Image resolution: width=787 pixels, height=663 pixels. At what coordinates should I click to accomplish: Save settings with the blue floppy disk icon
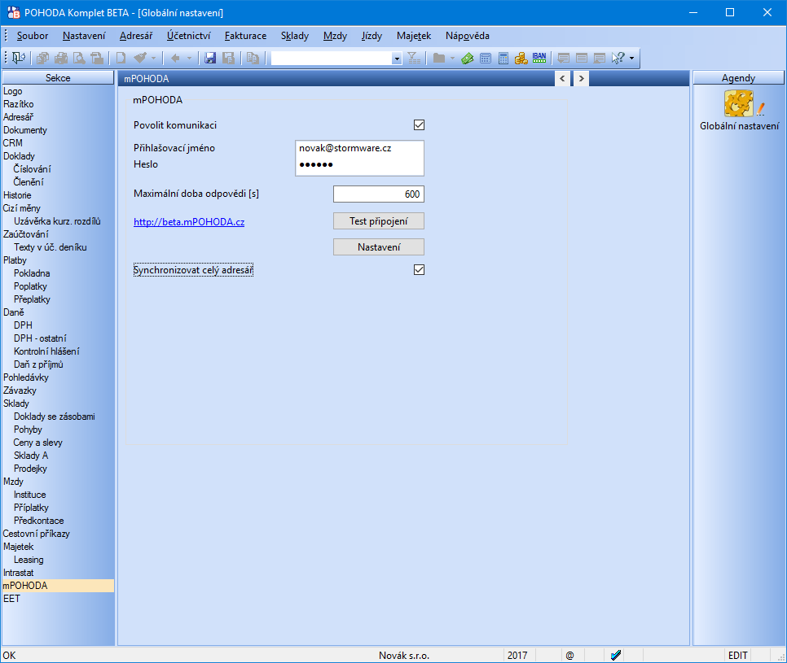(x=210, y=58)
